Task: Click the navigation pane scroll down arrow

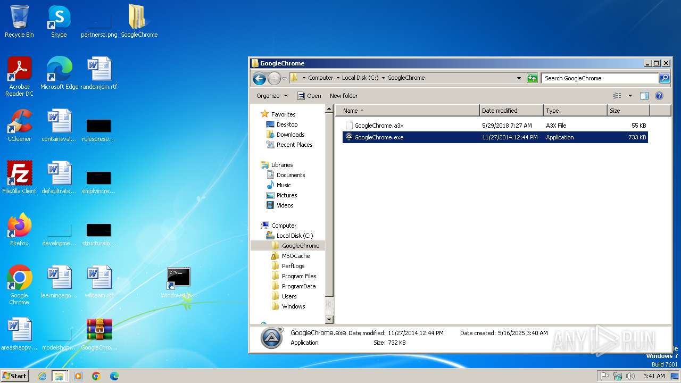Action: coord(329,320)
